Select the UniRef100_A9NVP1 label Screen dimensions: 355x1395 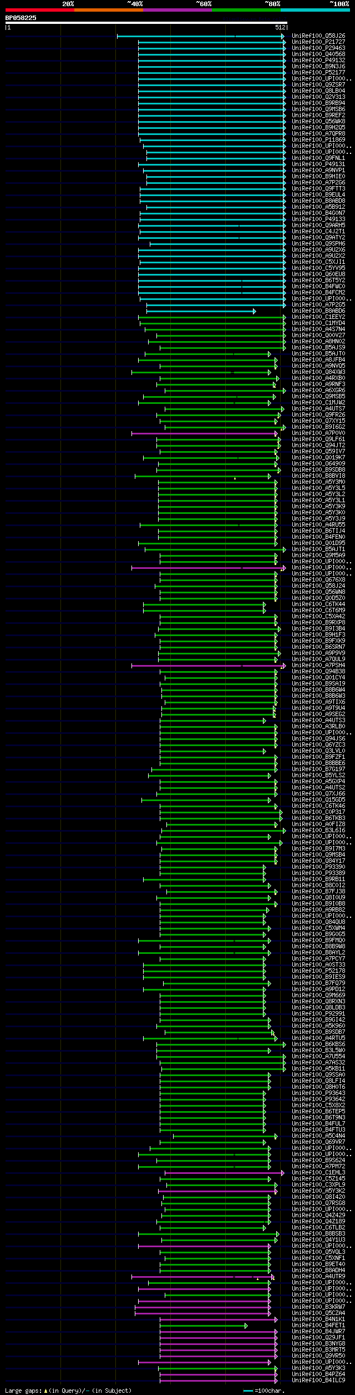point(318,170)
